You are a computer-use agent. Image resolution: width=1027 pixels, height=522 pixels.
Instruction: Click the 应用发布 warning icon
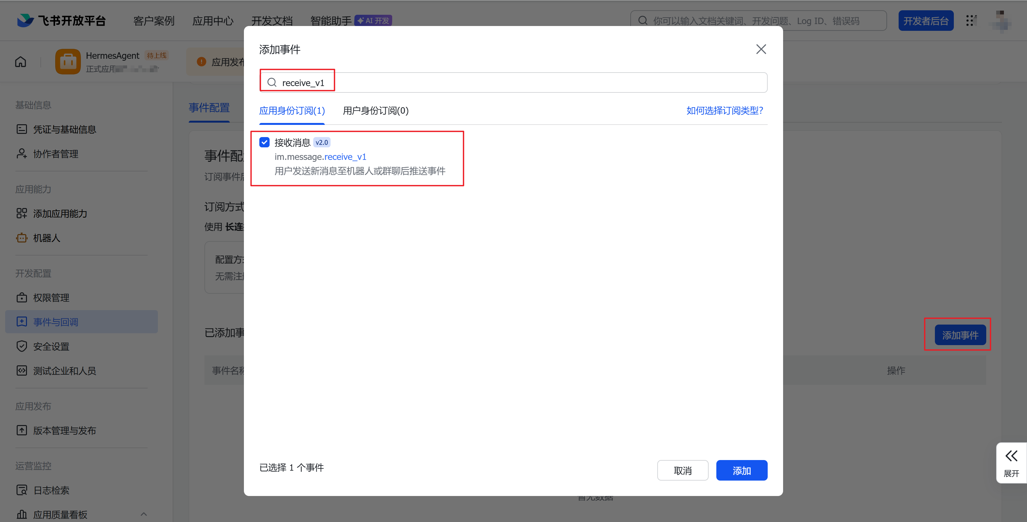tap(201, 62)
